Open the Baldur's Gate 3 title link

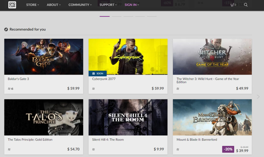pyautogui.click(x=18, y=79)
